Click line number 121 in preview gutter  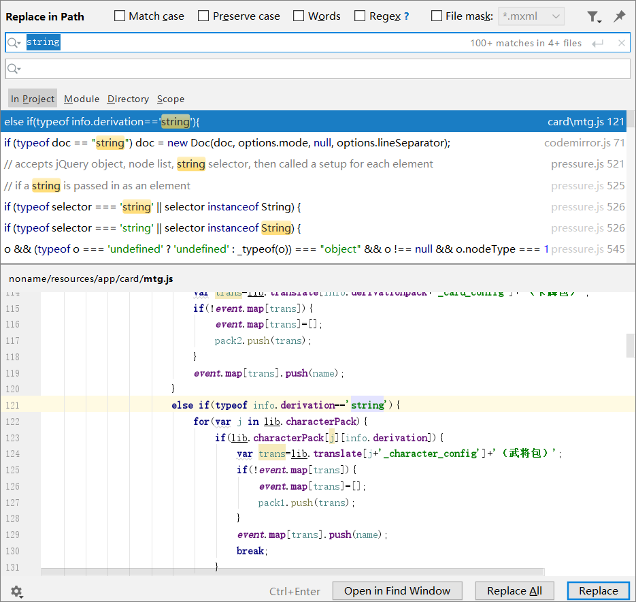pos(12,405)
